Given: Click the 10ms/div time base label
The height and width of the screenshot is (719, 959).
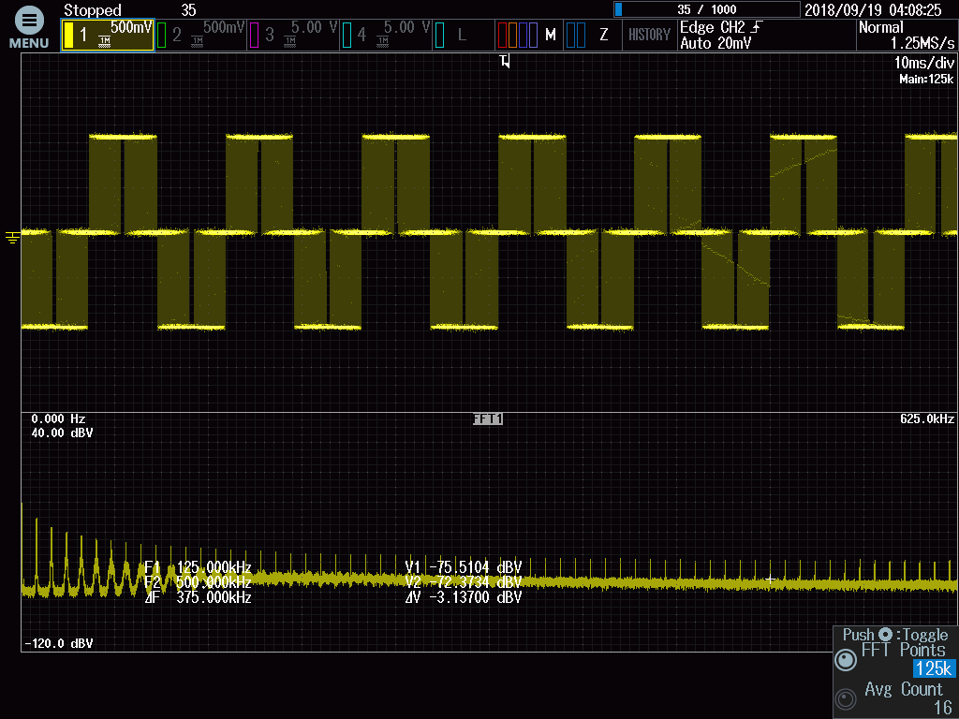Looking at the screenshot, I should click(x=923, y=62).
